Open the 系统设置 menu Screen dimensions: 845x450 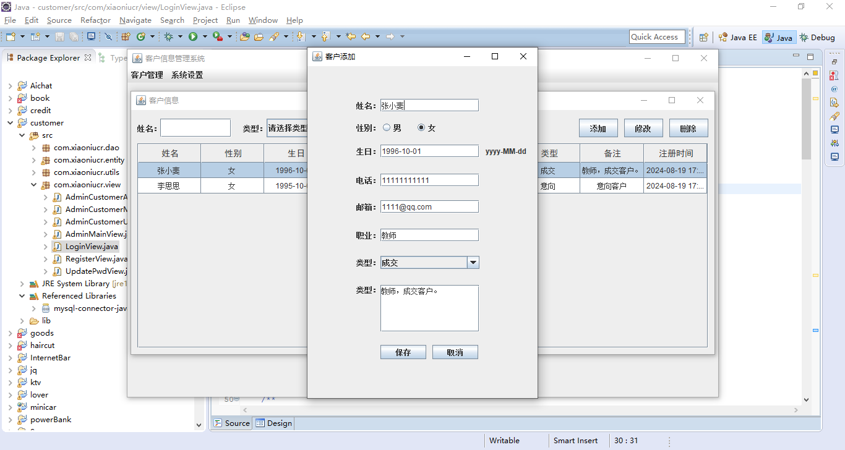(x=187, y=75)
